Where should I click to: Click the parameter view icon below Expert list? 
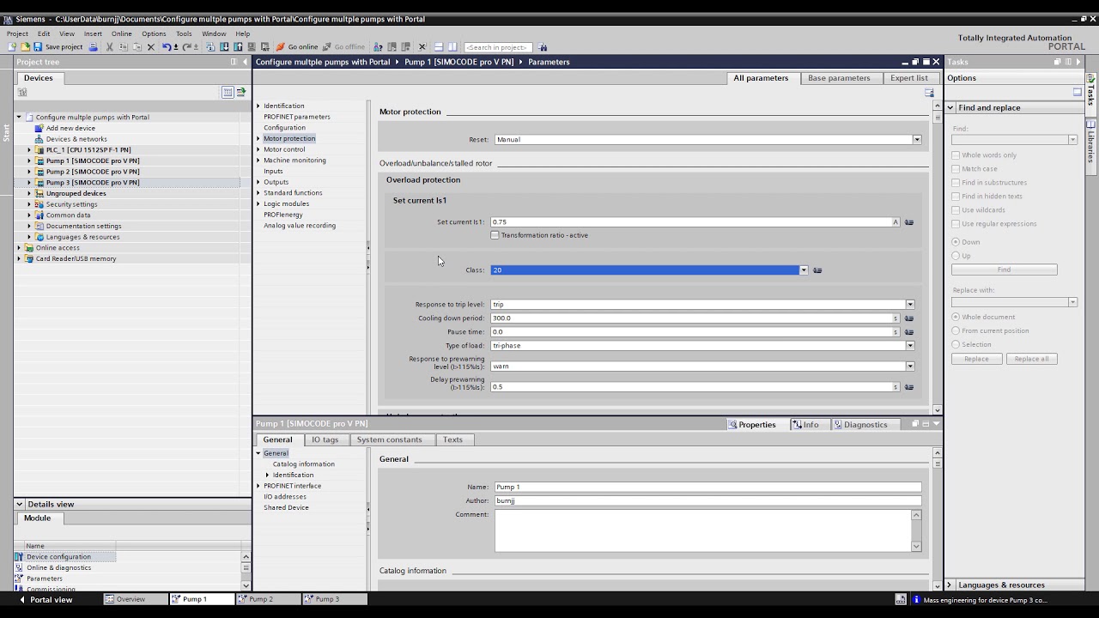pos(929,93)
